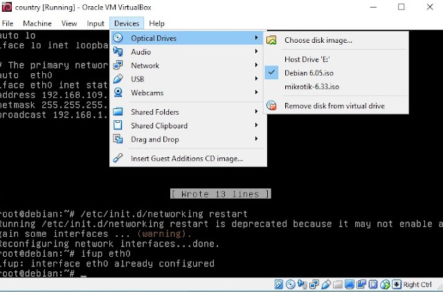
Task: Click the 'ifup eth0' command text
Action: 106,253
